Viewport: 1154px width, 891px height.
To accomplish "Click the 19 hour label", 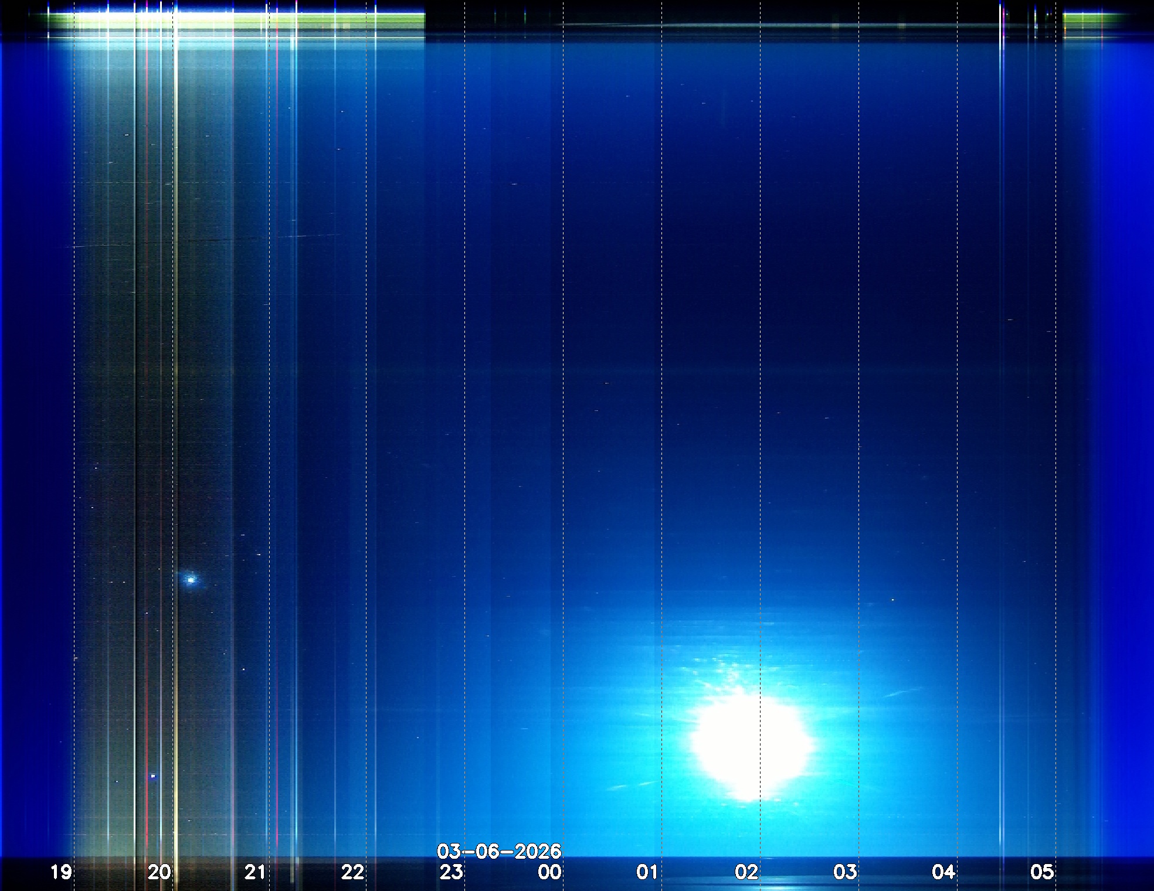I will (61, 872).
